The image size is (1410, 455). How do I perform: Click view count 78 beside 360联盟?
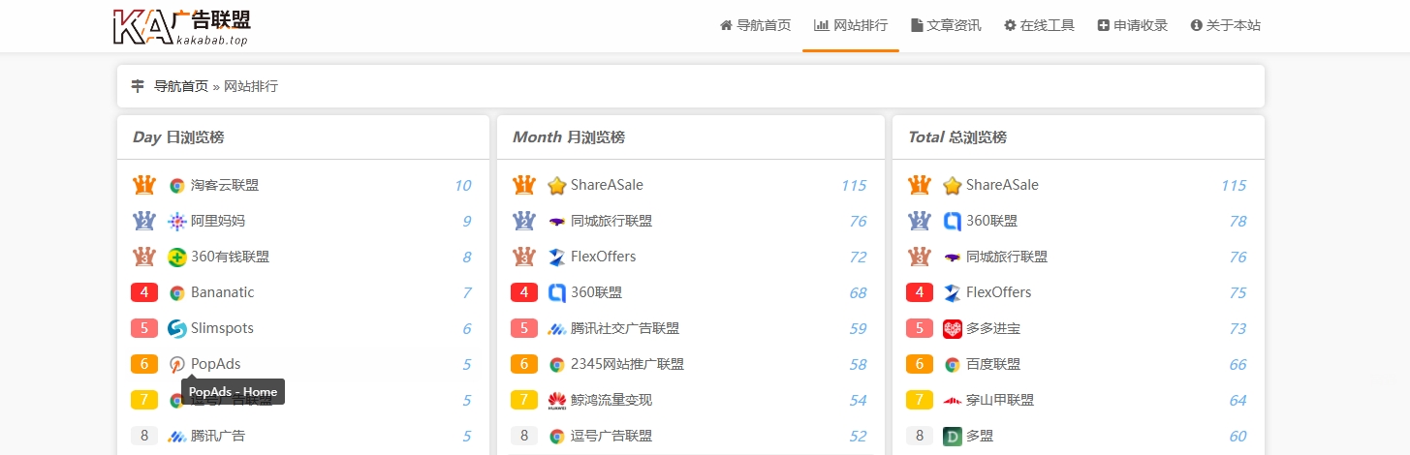coord(1238,222)
